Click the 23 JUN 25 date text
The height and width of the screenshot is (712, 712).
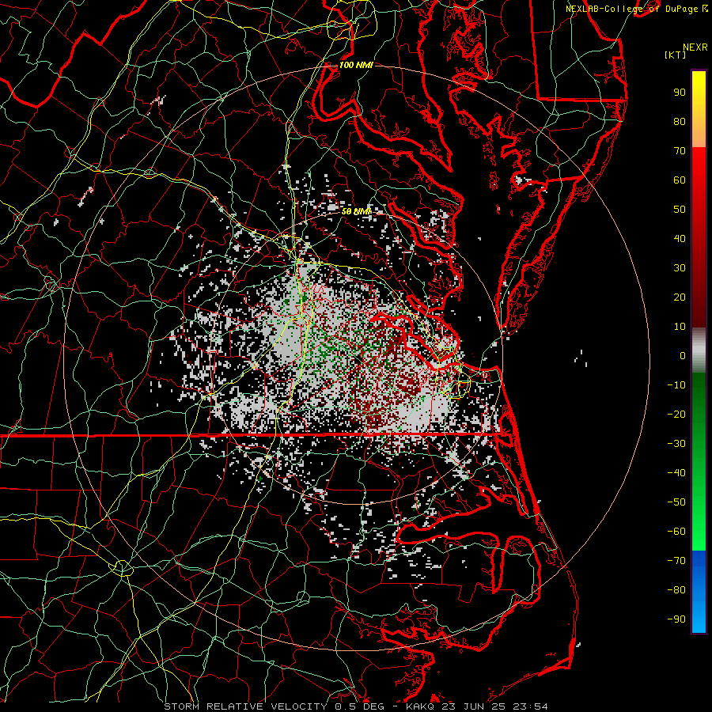(x=474, y=706)
